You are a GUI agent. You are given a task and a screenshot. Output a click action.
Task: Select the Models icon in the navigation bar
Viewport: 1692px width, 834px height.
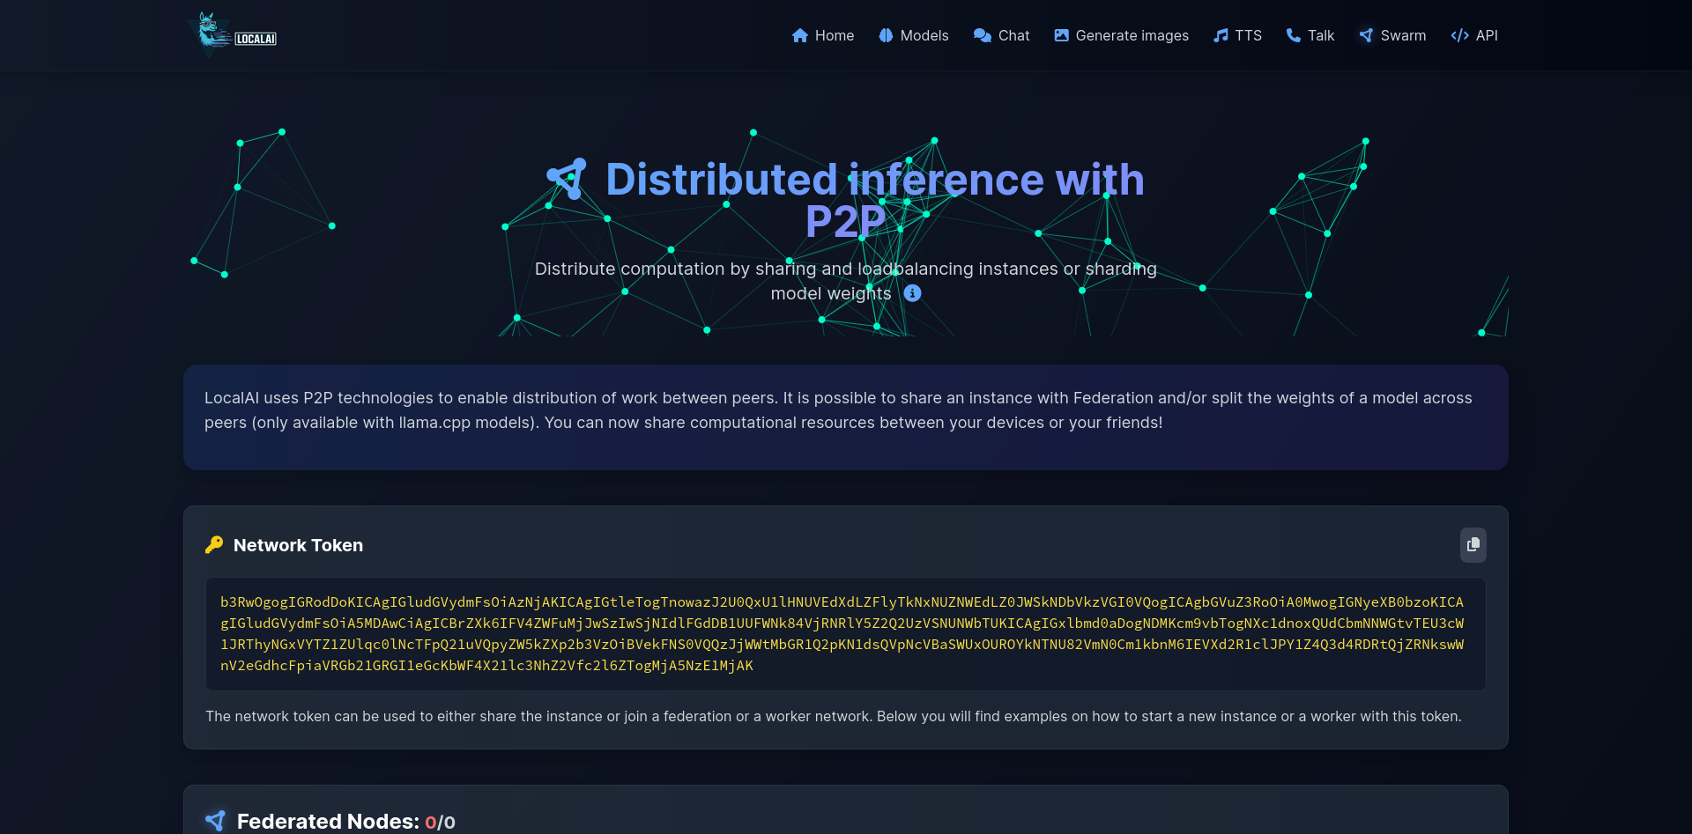[x=884, y=35]
